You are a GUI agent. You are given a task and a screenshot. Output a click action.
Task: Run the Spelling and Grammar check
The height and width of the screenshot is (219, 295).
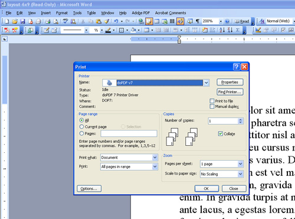tap(65, 21)
